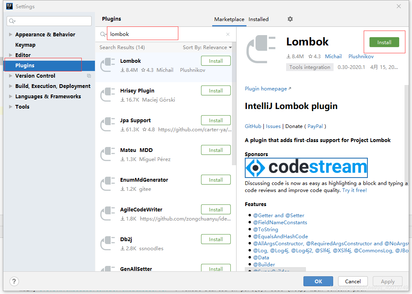Image resolution: width=412 pixels, height=294 pixels.
Task: Click the Hrisey Plugin icon
Action: click(x=108, y=95)
